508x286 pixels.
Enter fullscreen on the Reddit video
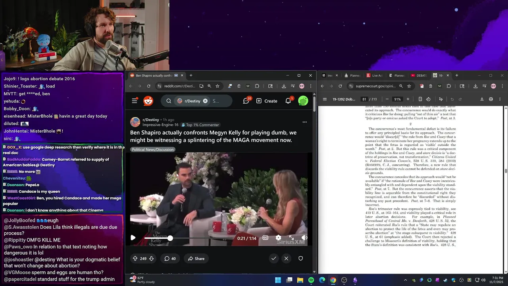point(291,238)
